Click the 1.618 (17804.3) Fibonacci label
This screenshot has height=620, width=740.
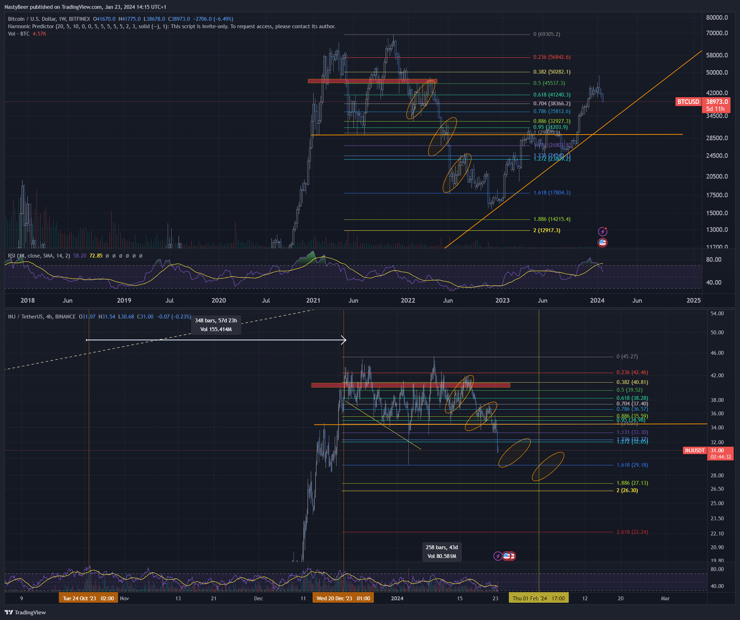point(552,193)
